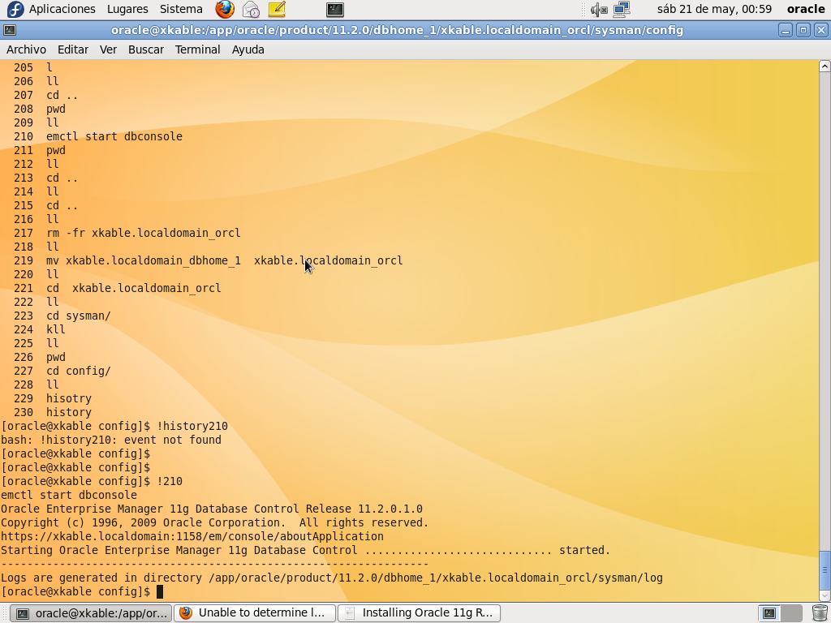Switch to first workspace in switcher
The image size is (831, 623).
click(x=769, y=613)
